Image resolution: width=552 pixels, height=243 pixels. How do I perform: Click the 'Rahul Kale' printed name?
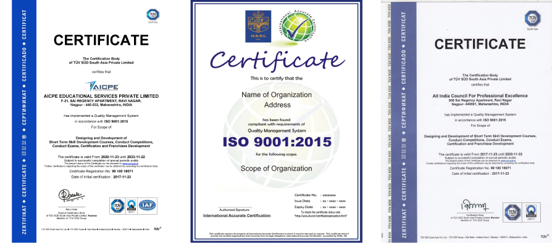pos(72,209)
